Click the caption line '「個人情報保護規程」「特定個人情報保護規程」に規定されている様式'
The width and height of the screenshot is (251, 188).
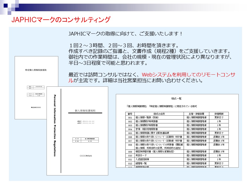(162, 106)
